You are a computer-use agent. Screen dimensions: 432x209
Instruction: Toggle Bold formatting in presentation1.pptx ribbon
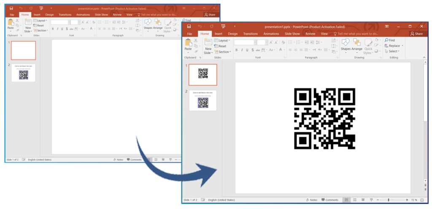coord(236,50)
